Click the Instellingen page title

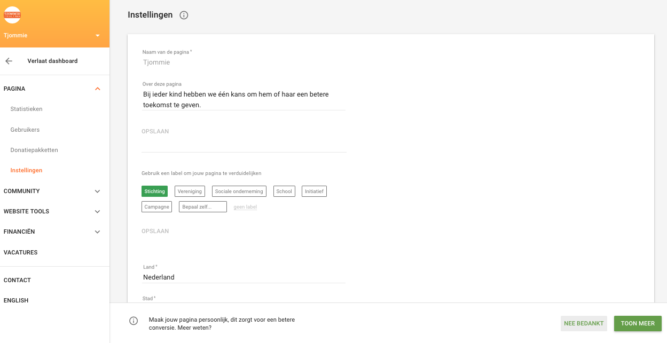tap(150, 15)
